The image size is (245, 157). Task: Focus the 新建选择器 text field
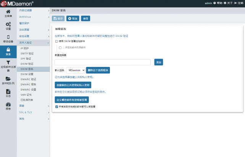103,62
